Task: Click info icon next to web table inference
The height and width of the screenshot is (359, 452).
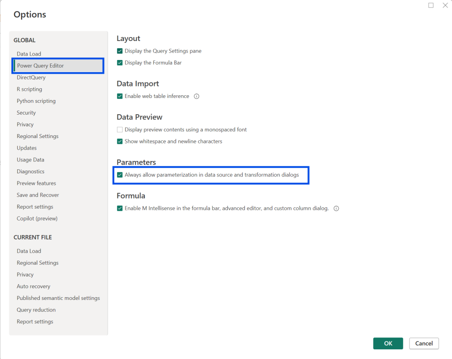Action: 197,96
